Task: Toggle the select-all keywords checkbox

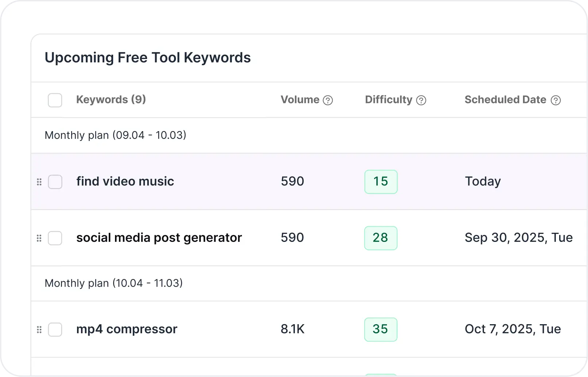Action: pyautogui.click(x=55, y=100)
